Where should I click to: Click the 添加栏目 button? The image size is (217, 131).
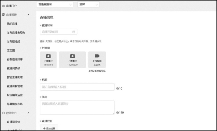(49, 128)
